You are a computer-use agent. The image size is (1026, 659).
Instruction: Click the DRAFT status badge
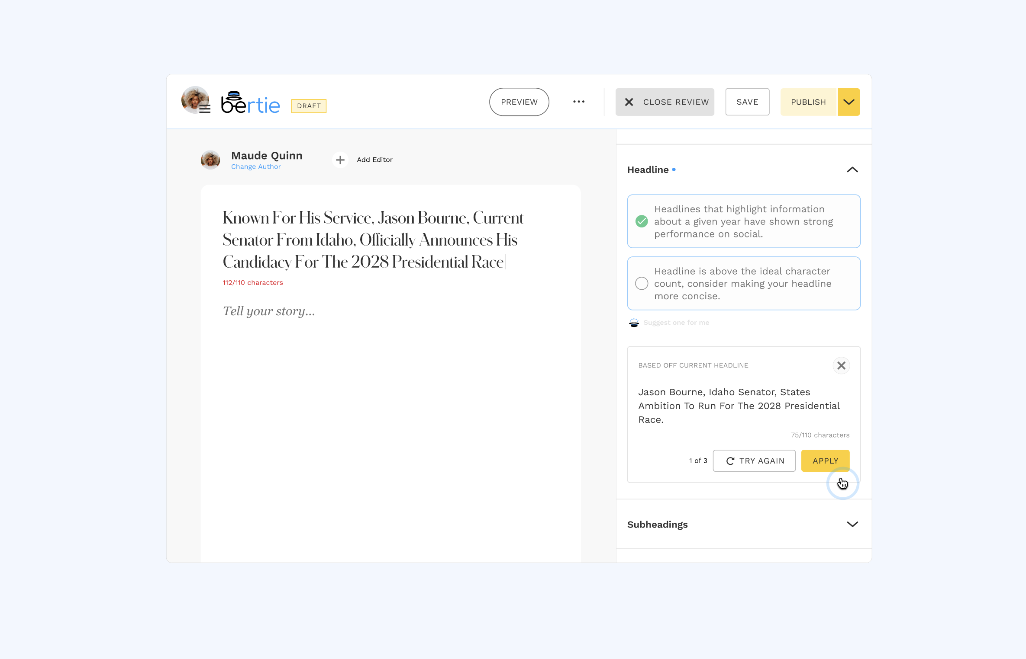(309, 106)
